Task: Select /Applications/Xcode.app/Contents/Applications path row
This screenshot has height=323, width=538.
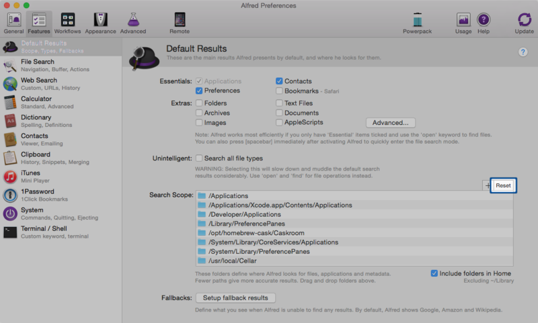Action: coord(354,205)
